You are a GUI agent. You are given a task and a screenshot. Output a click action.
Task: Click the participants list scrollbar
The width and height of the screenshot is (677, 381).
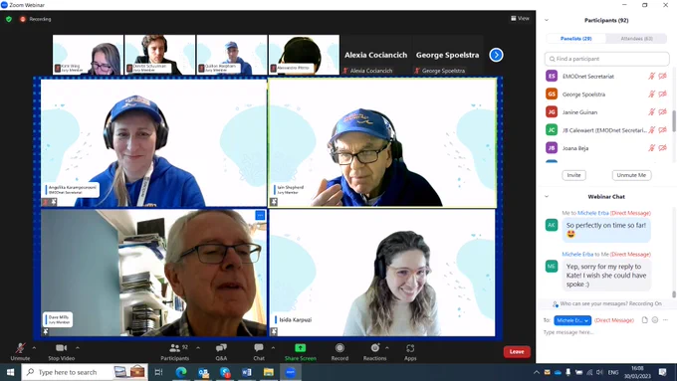coord(674,120)
